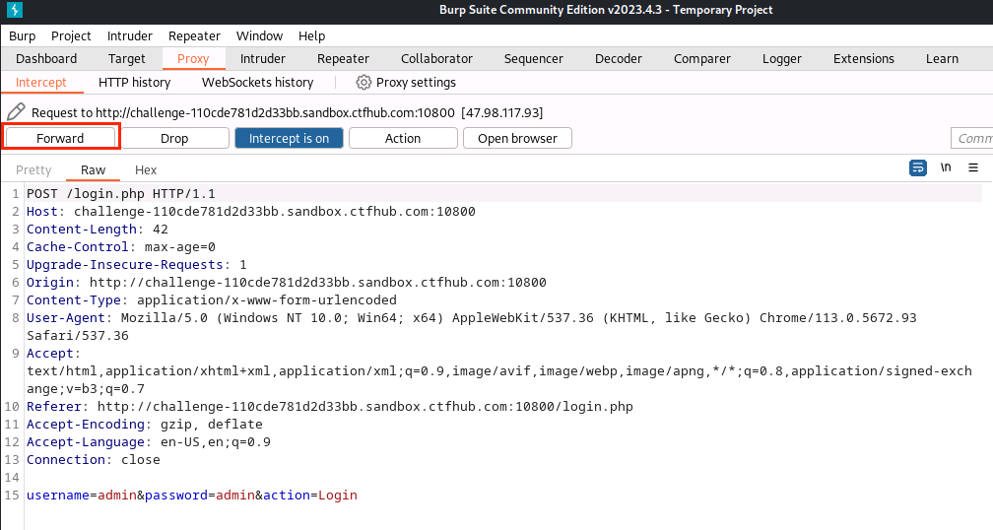Switch to the Dashboard tab

tap(46, 59)
